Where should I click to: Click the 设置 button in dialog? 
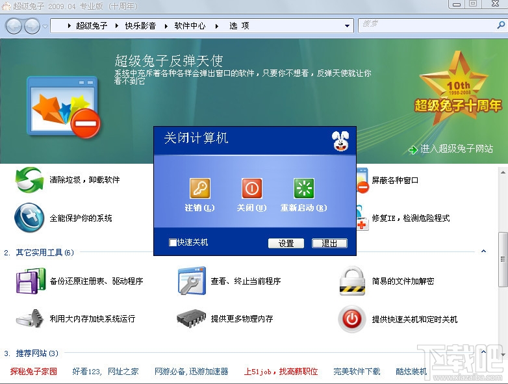click(286, 244)
